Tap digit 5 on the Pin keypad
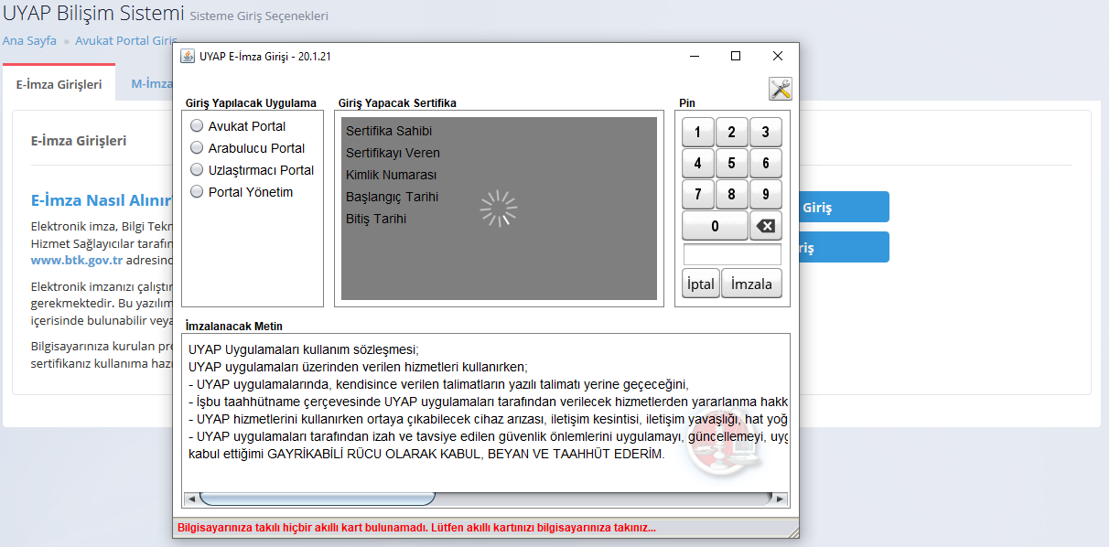 pos(731,164)
